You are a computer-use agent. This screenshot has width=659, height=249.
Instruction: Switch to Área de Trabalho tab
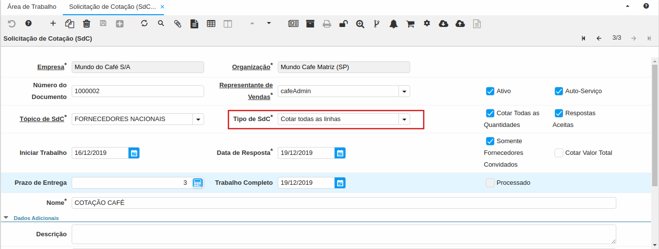[31, 7]
